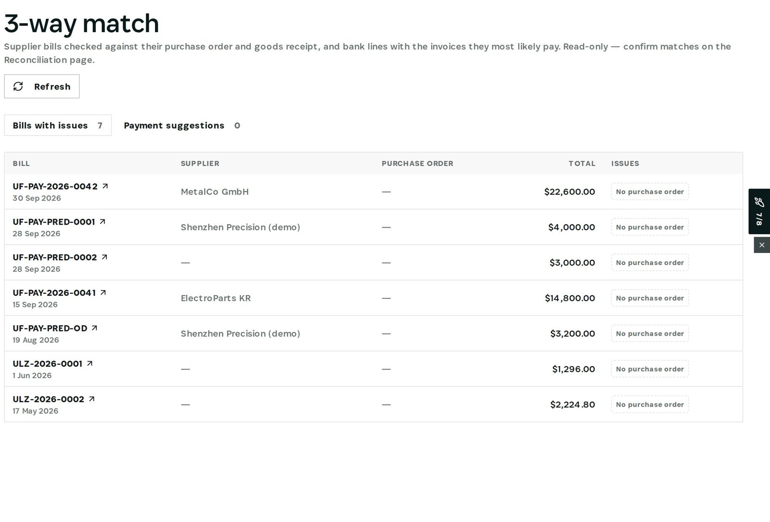Click No purchase order badge in ULZ-2026-0002 row
The width and height of the screenshot is (770, 522).
click(x=650, y=405)
